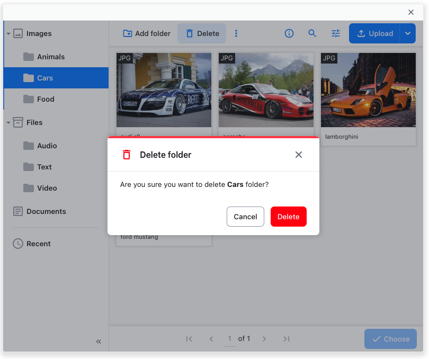Confirm deleting the Cars folder

click(288, 217)
